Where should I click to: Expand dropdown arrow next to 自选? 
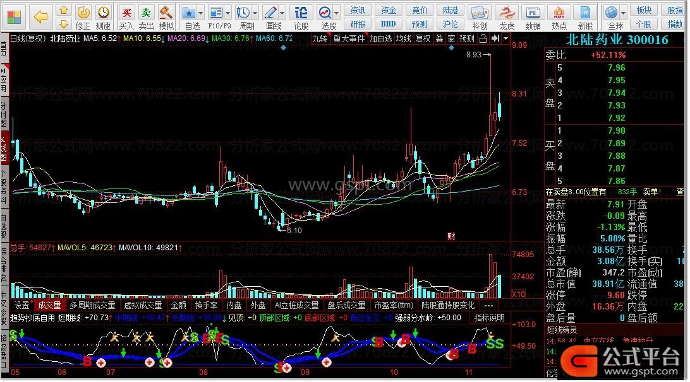pyautogui.click(x=201, y=13)
